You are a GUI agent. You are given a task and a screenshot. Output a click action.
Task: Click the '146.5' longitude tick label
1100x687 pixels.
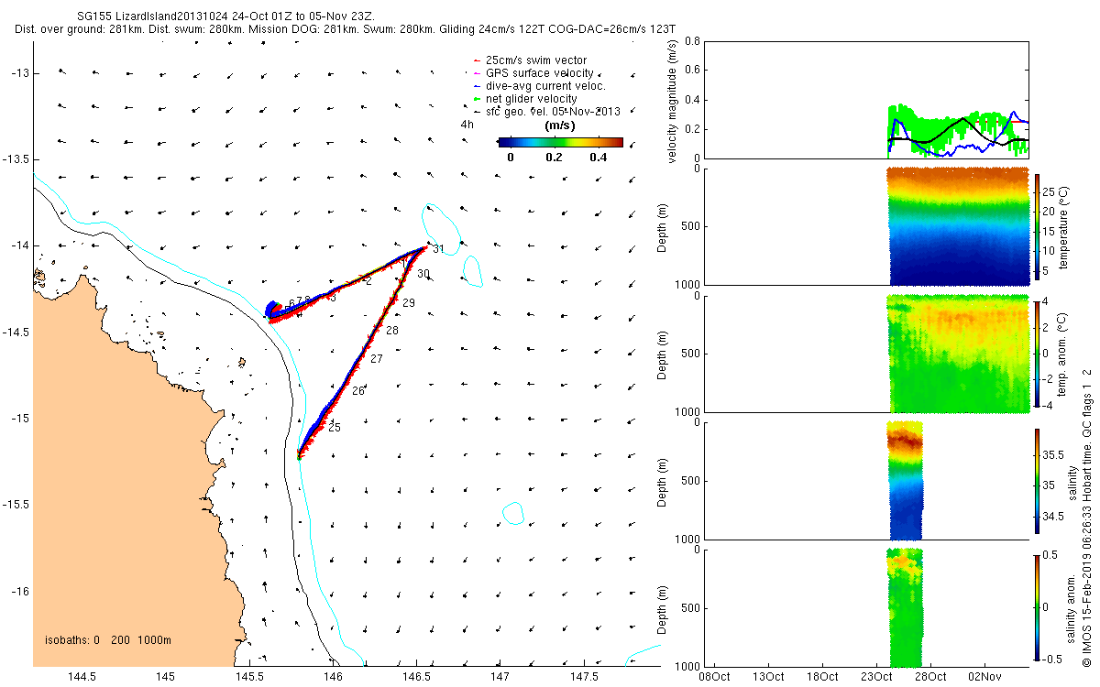coord(417,677)
